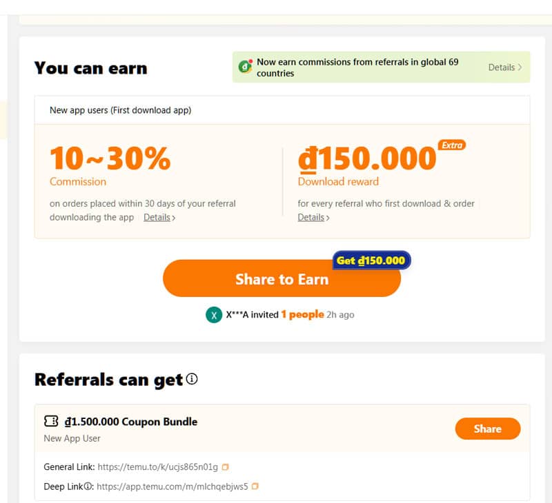
Task: Click the Get đ150.000 tag above Share button
Action: click(x=371, y=260)
